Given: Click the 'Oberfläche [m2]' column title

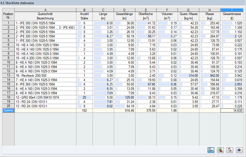Looking at the screenshot, I should 146,16.
